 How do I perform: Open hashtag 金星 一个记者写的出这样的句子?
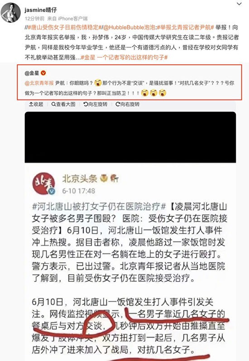click(x=124, y=58)
